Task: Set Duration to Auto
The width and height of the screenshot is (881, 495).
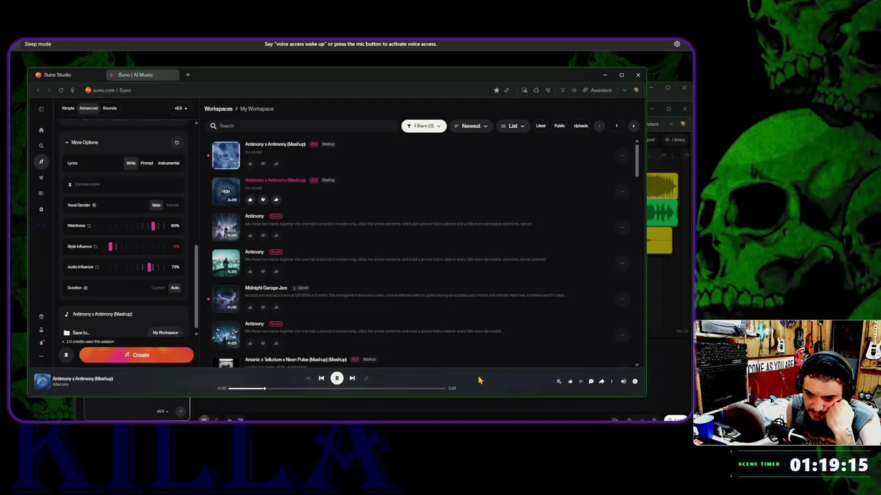Action: (175, 288)
